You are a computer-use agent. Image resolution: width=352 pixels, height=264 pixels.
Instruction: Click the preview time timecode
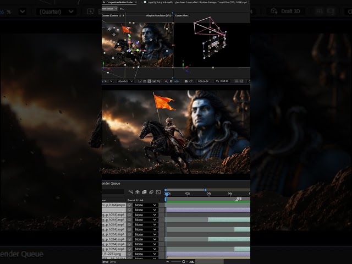tap(203, 81)
